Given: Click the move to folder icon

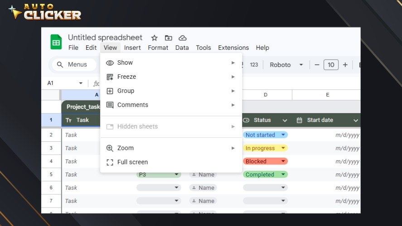Looking at the screenshot, I should [168, 38].
